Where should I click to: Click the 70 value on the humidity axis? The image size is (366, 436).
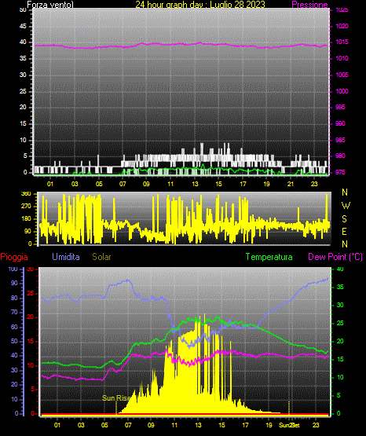[x=14, y=312]
